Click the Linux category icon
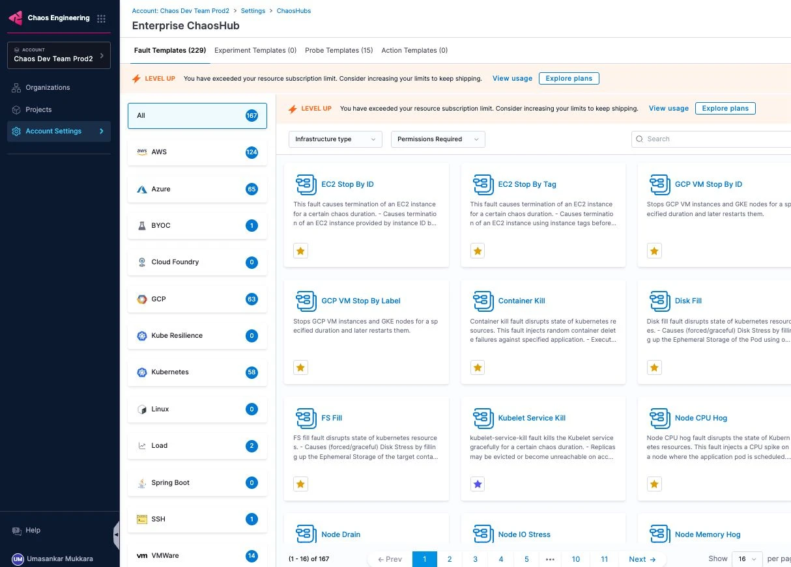 point(142,409)
